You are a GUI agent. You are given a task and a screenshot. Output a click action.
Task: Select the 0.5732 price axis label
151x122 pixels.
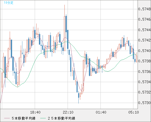click(x=144, y=92)
